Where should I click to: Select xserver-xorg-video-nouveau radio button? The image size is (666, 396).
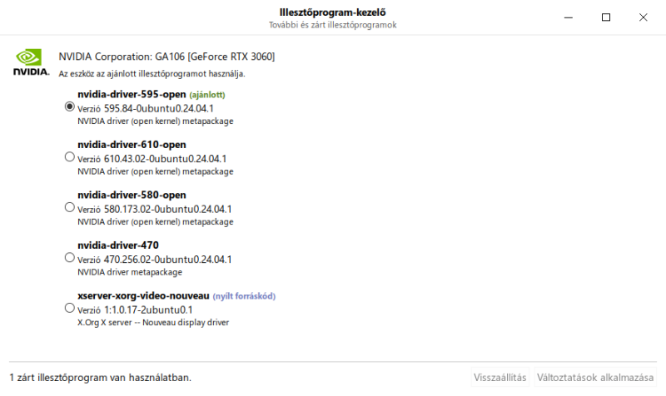[70, 308]
